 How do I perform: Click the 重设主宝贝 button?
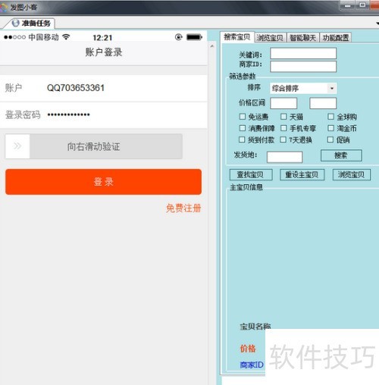(x=302, y=174)
